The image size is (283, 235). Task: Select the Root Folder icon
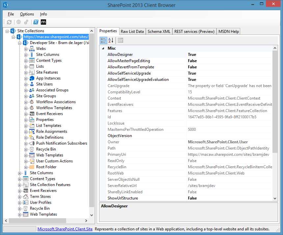pos(32,167)
